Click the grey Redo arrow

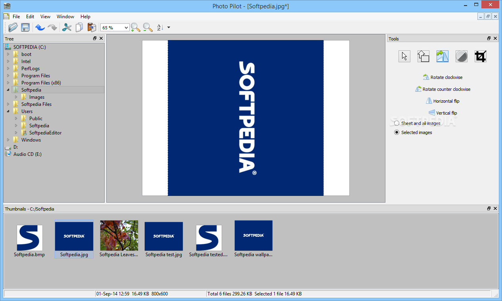(52, 27)
